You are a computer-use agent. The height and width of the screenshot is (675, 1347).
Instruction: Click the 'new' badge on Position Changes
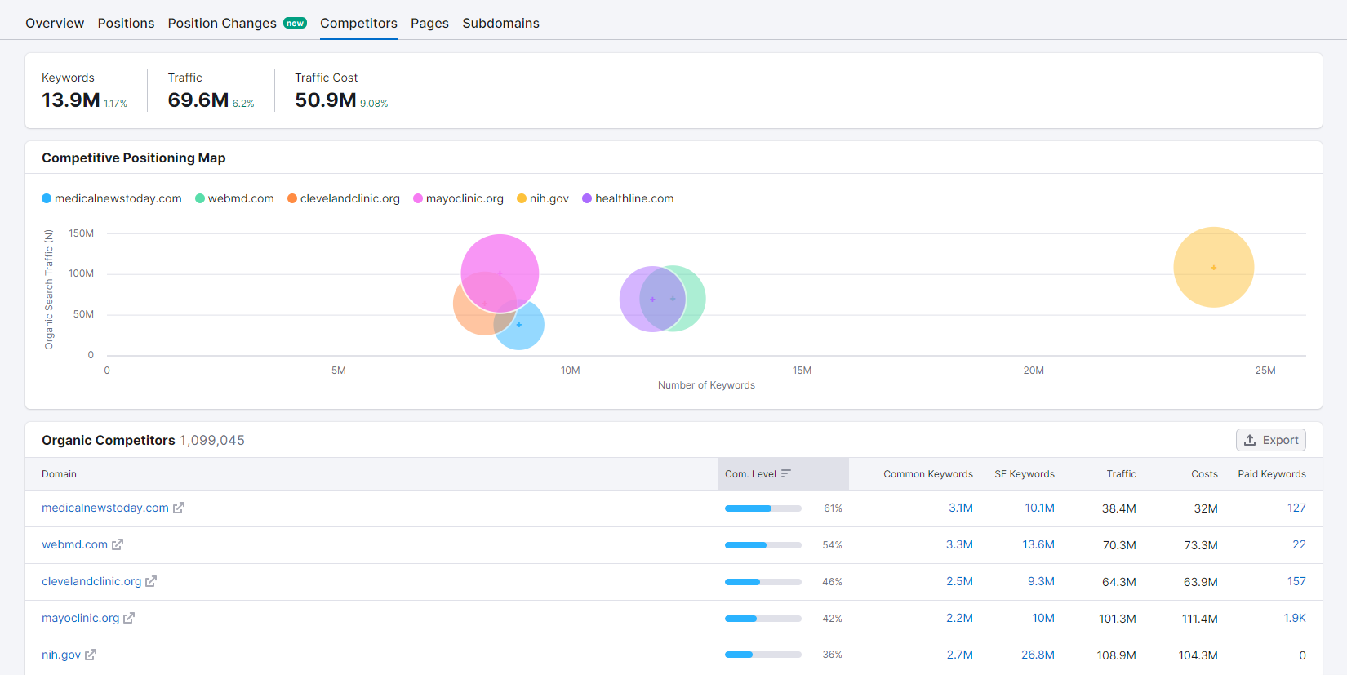point(295,24)
